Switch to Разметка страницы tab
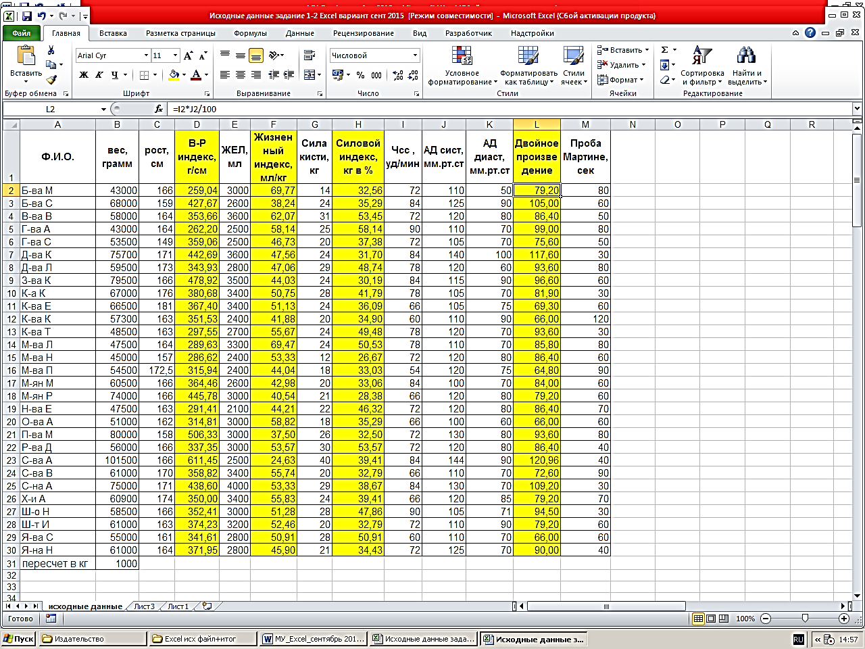Viewport: 865px width, 649px height. (x=180, y=32)
